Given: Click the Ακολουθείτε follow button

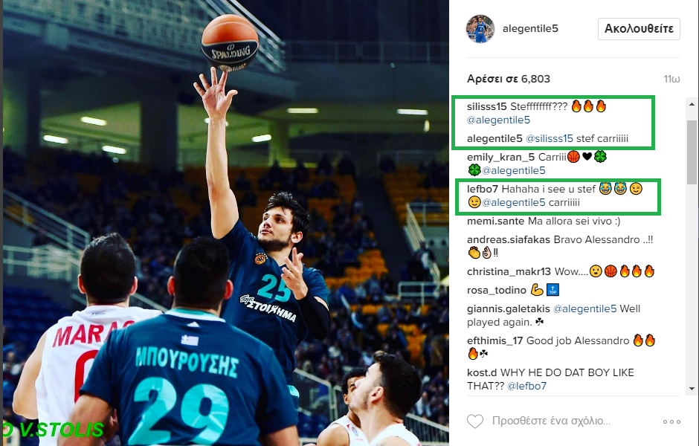Looking at the screenshot, I should pos(639,29).
